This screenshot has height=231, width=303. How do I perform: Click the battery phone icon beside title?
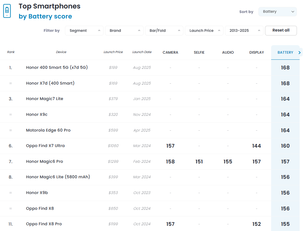(7, 11)
